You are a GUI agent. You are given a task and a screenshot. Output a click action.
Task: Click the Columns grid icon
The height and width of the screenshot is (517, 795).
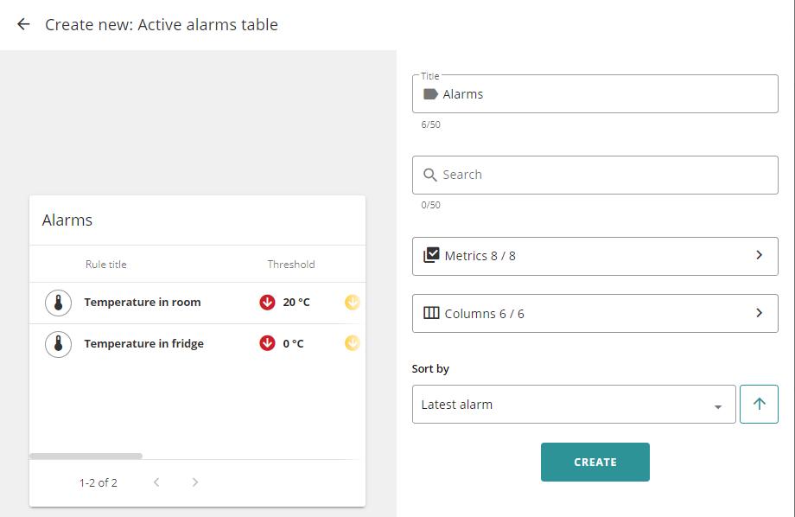431,313
